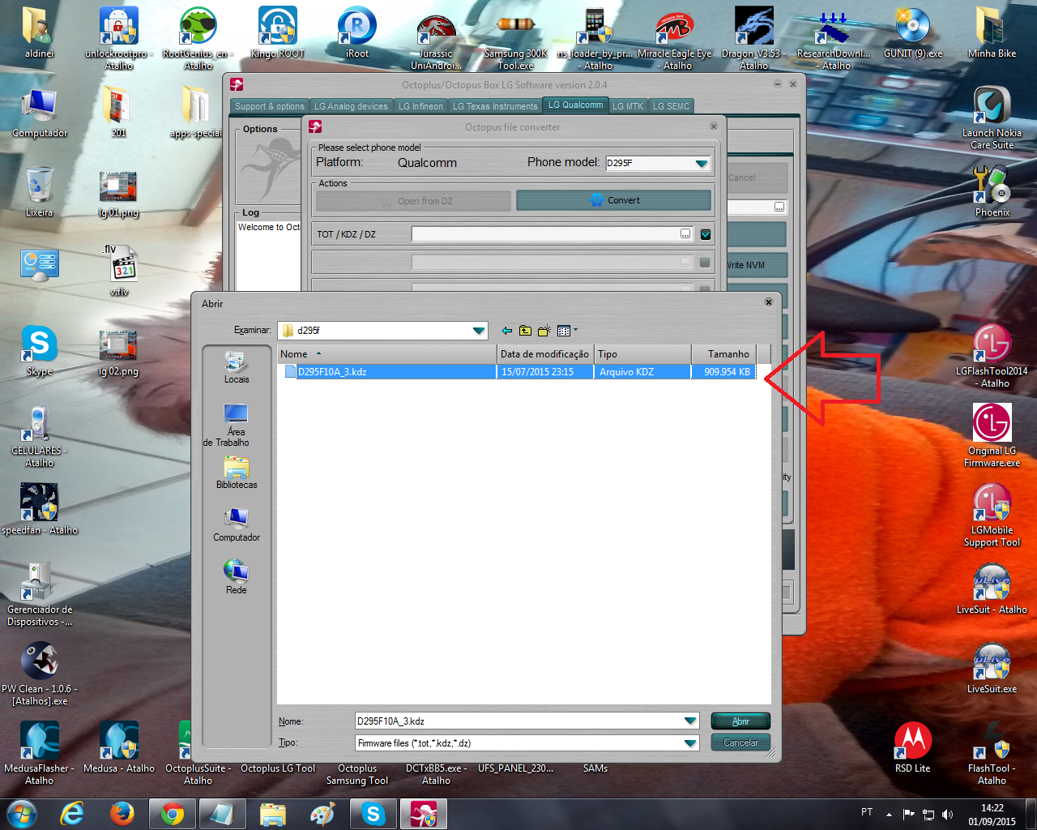Switch to the LG Texas Instruments tab
The width and height of the screenshot is (1037, 830).
[495, 106]
